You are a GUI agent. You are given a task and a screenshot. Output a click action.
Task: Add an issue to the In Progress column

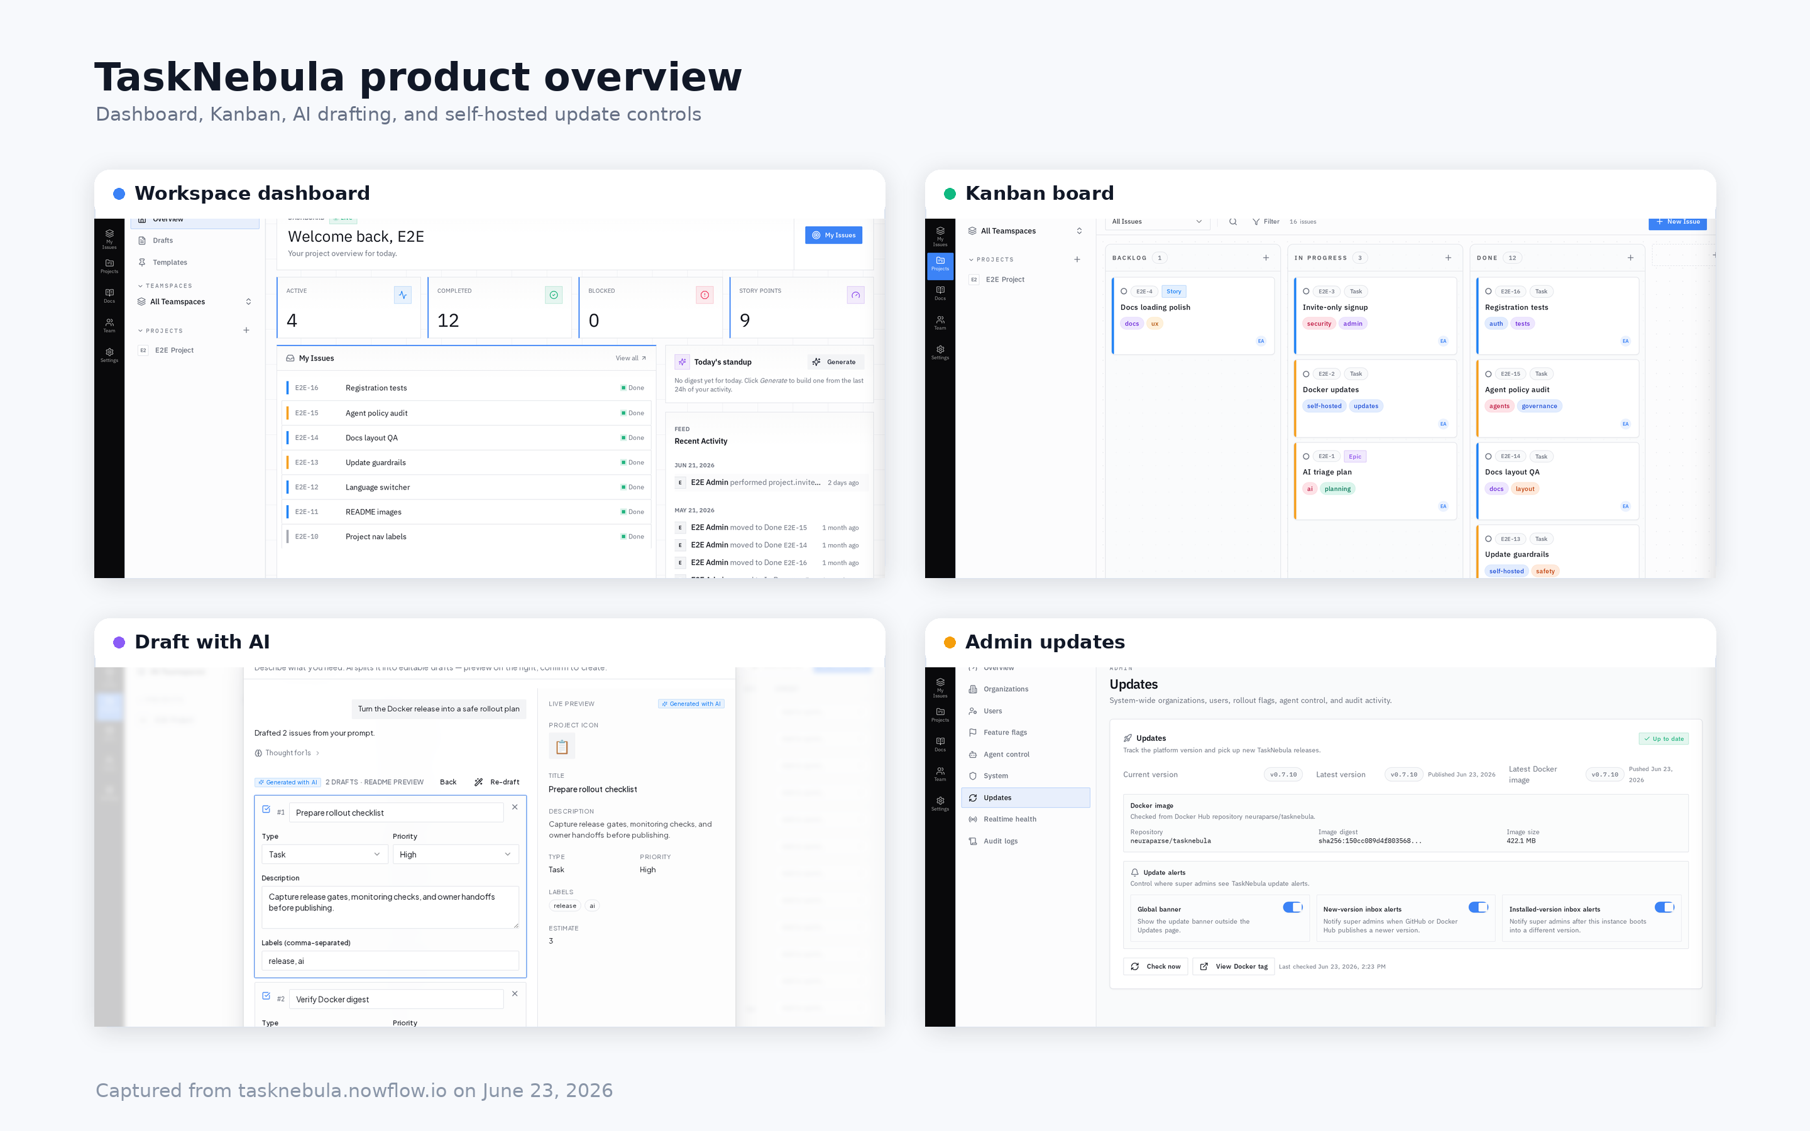point(1448,258)
